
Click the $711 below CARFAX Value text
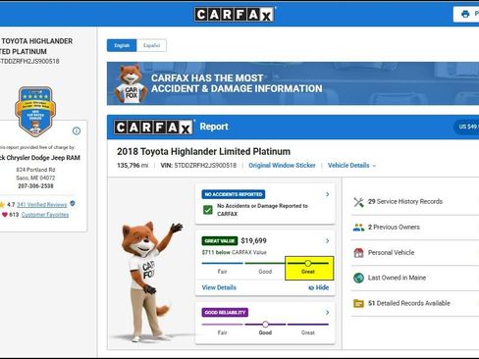pyautogui.click(x=235, y=252)
